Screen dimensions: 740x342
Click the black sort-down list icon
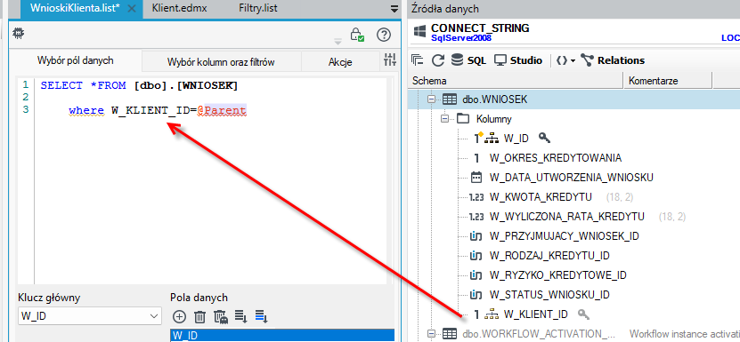coord(241,316)
